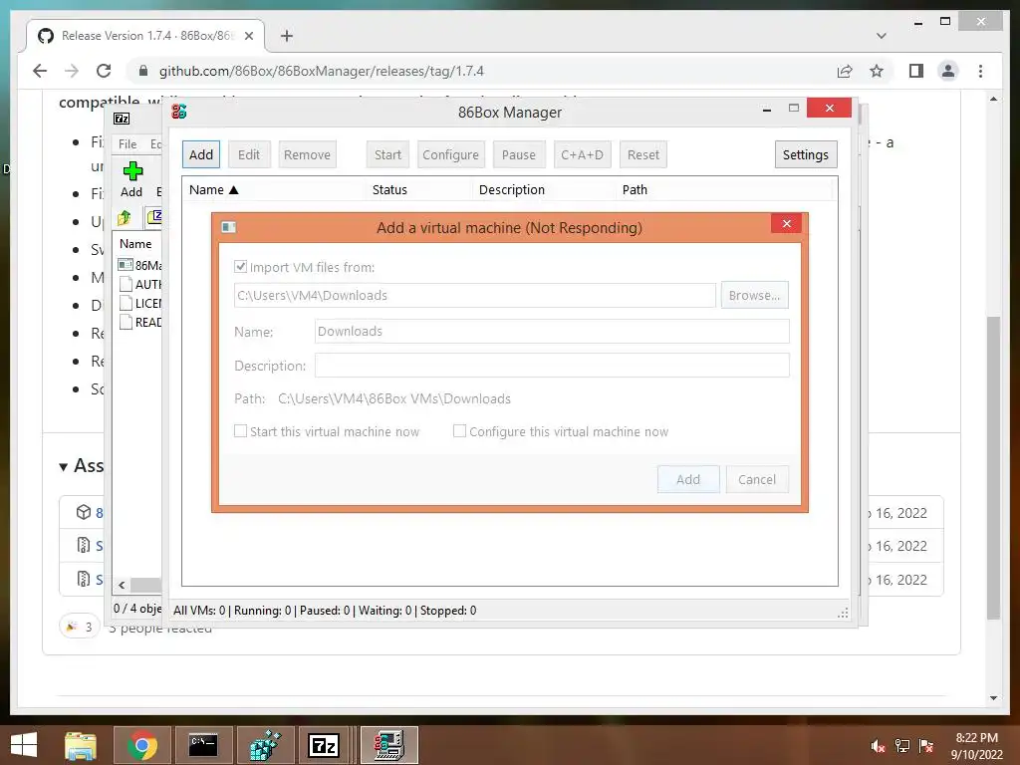1020x765 pixels.
Task: Click the browser Forward arrow
Action: click(72, 71)
